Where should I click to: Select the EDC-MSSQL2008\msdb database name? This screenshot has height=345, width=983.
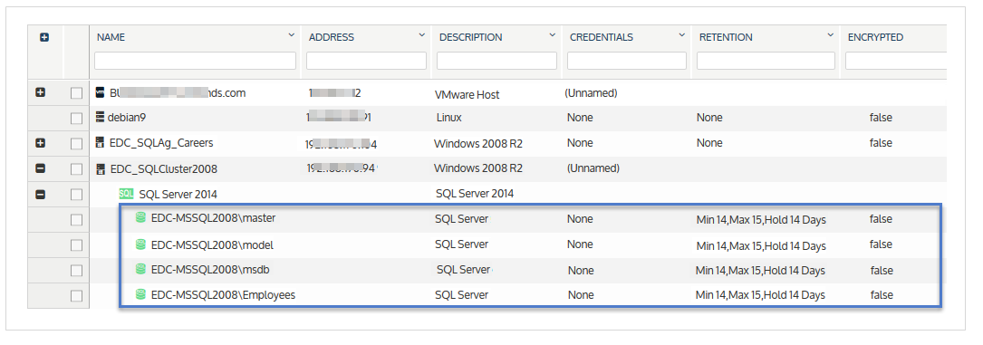tap(210, 269)
